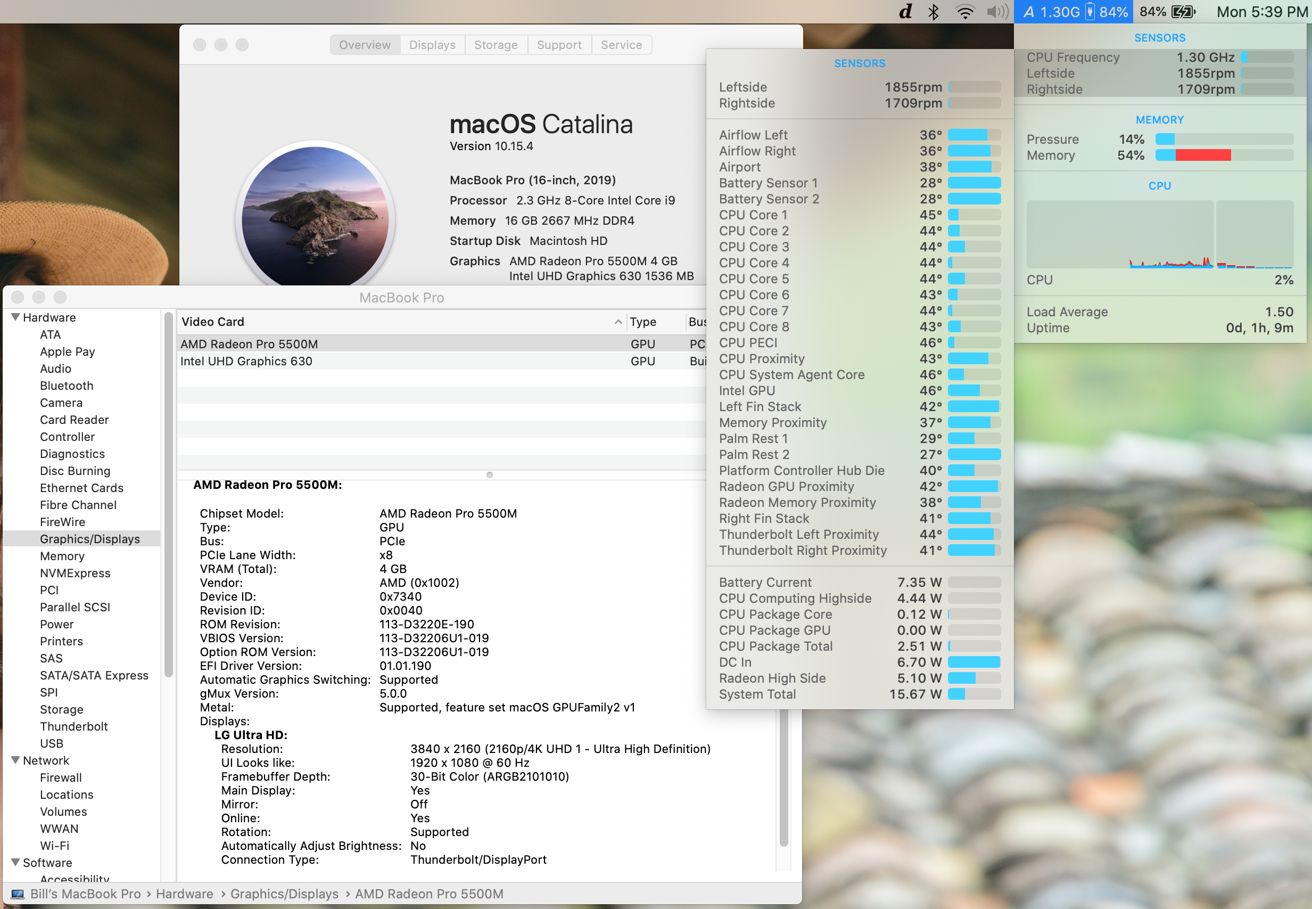Click the laptop icon in the path bar
This screenshot has height=909, width=1312.
18,894
